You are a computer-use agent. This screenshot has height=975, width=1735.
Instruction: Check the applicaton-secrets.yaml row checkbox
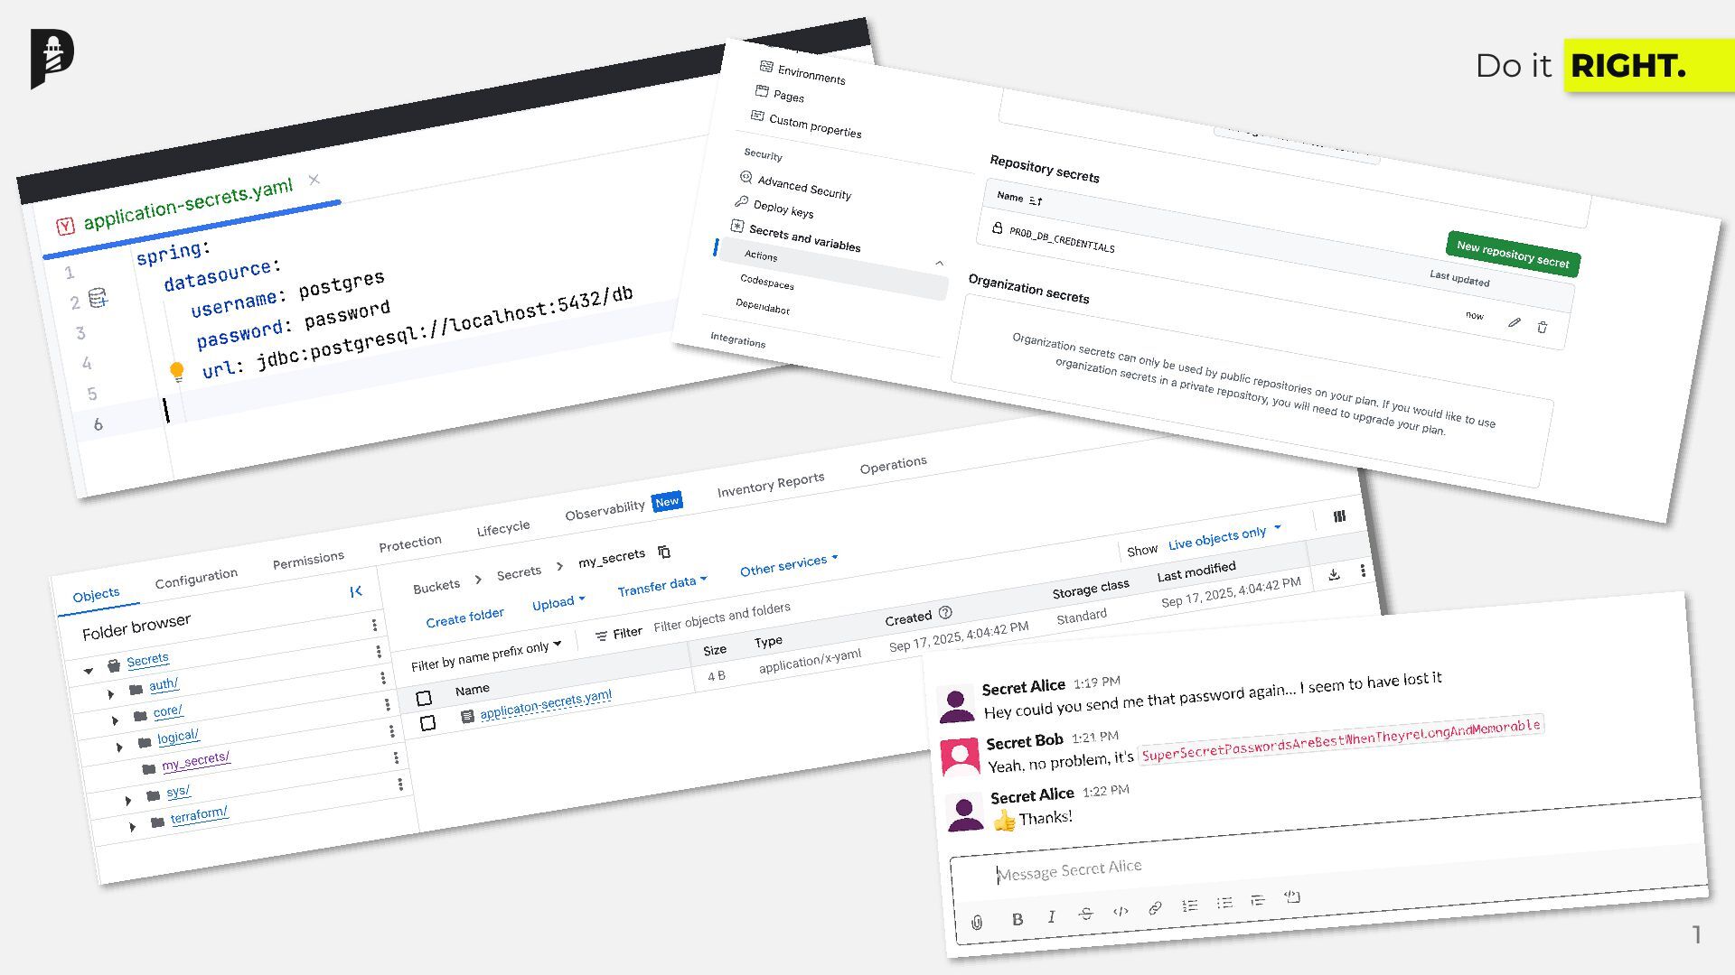[x=427, y=723]
